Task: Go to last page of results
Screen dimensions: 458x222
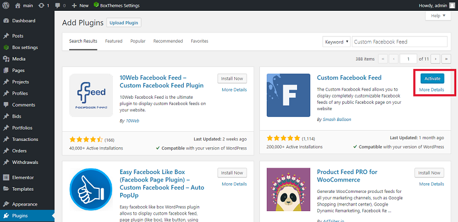Action: pos(447,59)
